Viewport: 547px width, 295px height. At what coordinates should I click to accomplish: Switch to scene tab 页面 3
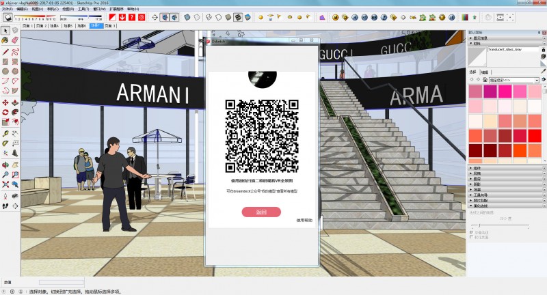110,26
